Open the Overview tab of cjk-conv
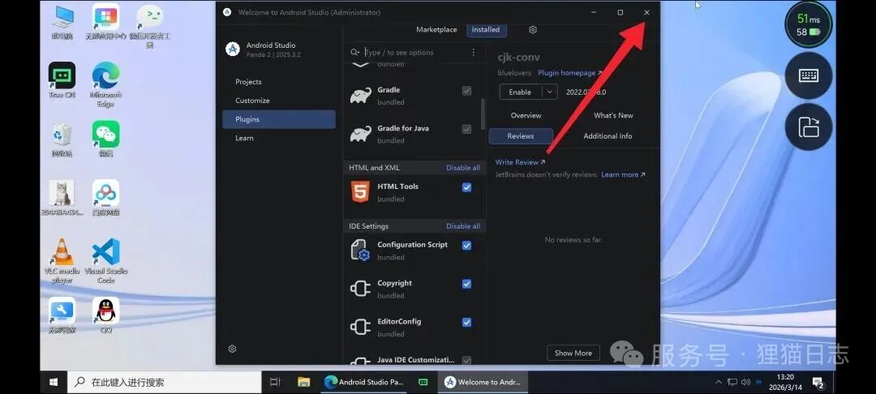Image resolution: width=876 pixels, height=394 pixels. (526, 115)
